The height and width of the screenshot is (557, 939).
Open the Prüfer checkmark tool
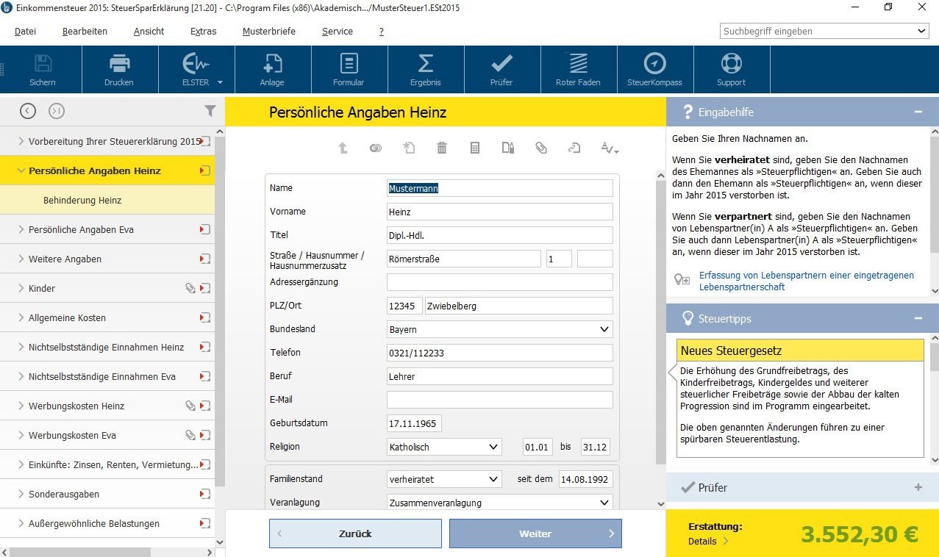point(501,70)
